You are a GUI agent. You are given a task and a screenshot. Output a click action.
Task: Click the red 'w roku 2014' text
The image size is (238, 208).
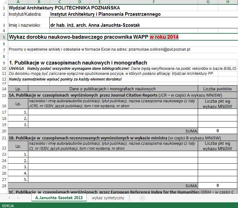click(164, 37)
